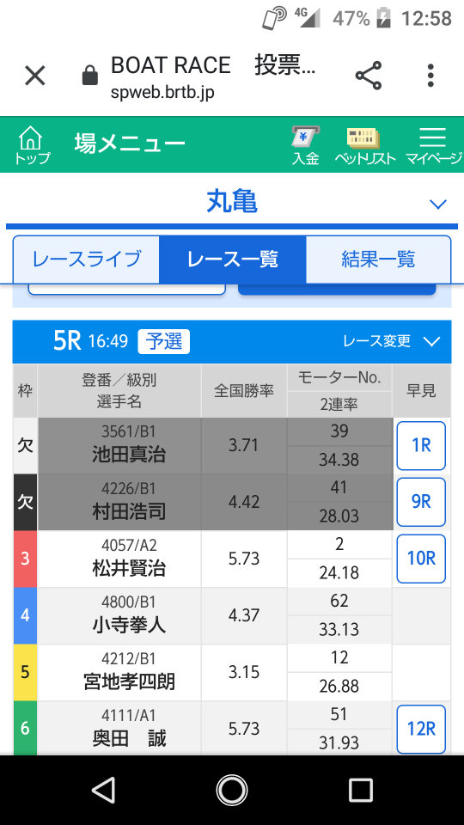Tap the browser share icon
This screenshot has height=825, width=464.
[369, 76]
